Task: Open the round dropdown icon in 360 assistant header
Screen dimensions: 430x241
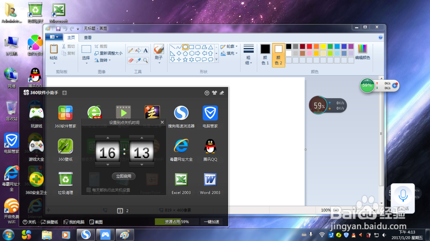Action: pyautogui.click(x=207, y=93)
